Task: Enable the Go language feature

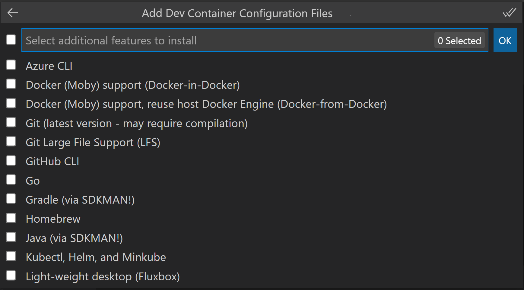Action: click(11, 179)
